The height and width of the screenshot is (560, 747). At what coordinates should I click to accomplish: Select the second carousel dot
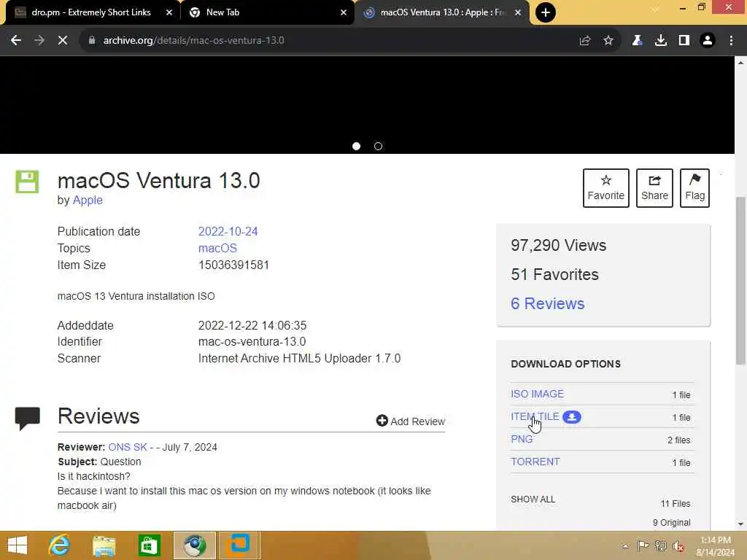point(379,146)
